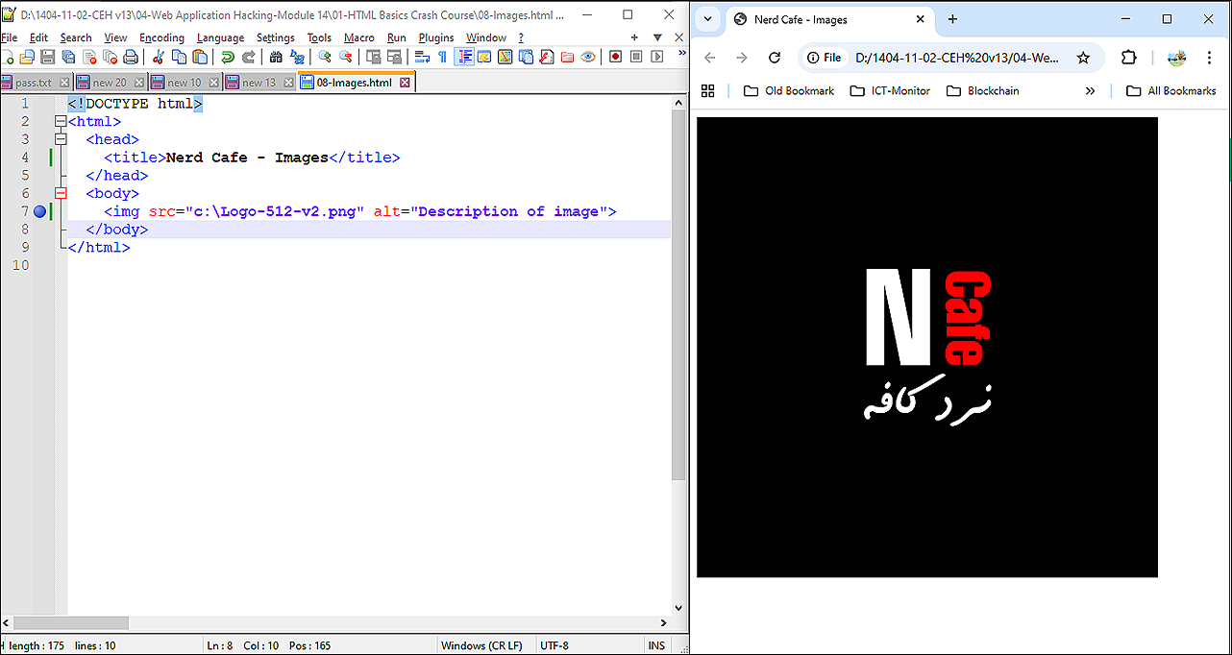This screenshot has width=1232, height=655.
Task: Reload the page in Chrome
Action: click(775, 58)
